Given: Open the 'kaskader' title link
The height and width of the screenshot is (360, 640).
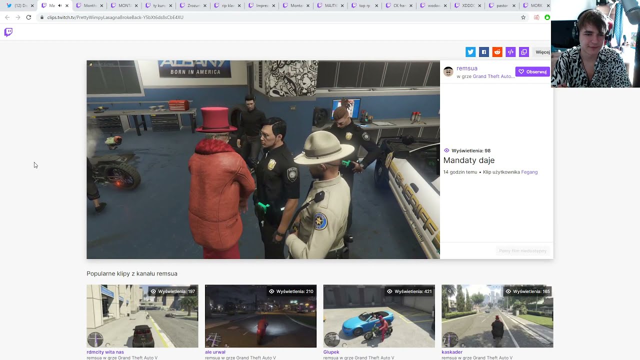Looking at the screenshot, I should click(452, 352).
